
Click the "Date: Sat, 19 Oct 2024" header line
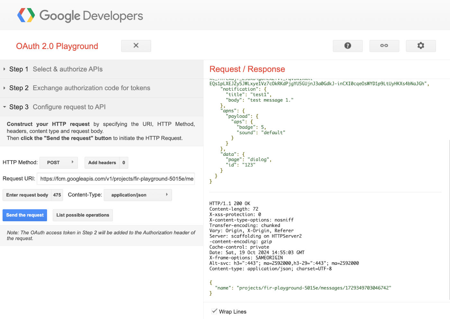257,252
